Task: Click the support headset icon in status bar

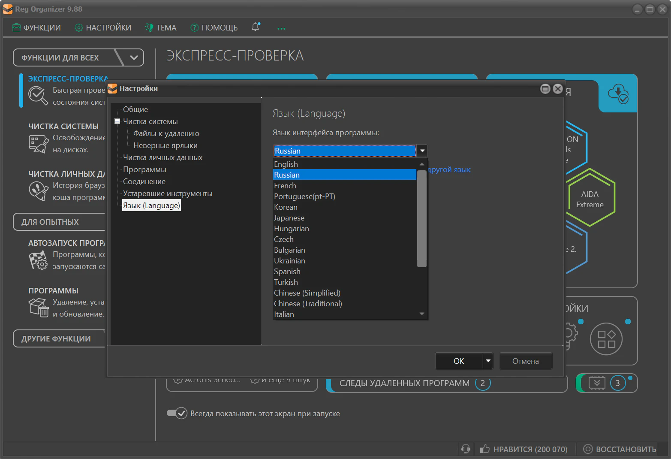Action: [x=466, y=449]
